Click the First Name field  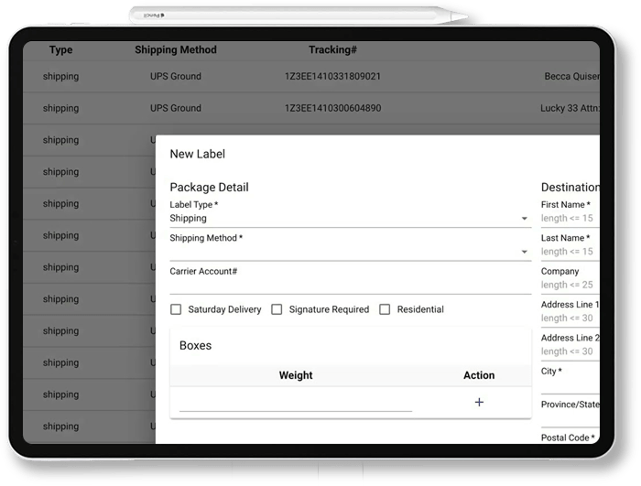click(x=570, y=218)
